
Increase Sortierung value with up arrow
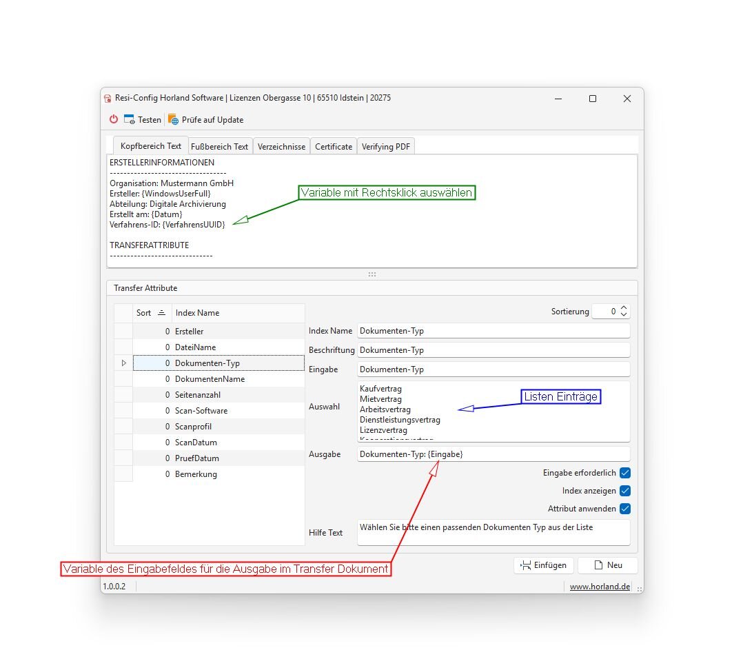[624, 308]
